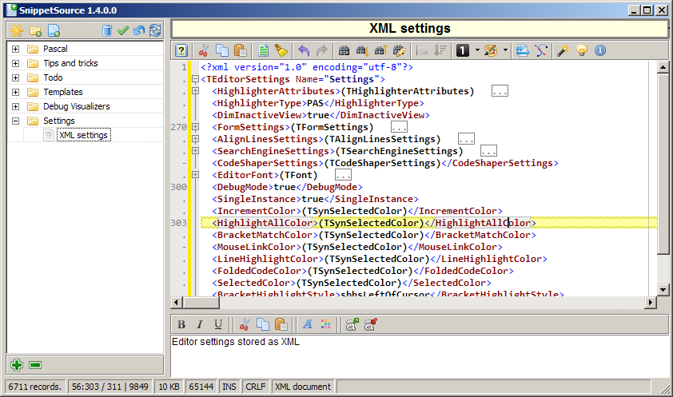This screenshot has height=397, width=673.
Task: Paste text using comment toolbar clipboard icon
Action: [281, 324]
